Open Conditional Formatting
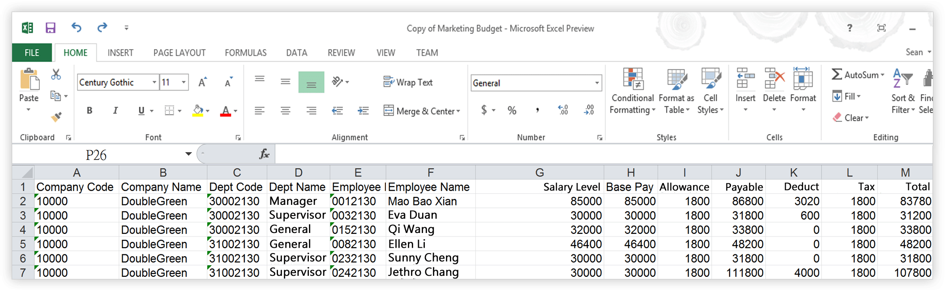The height and width of the screenshot is (291, 945). point(633,91)
